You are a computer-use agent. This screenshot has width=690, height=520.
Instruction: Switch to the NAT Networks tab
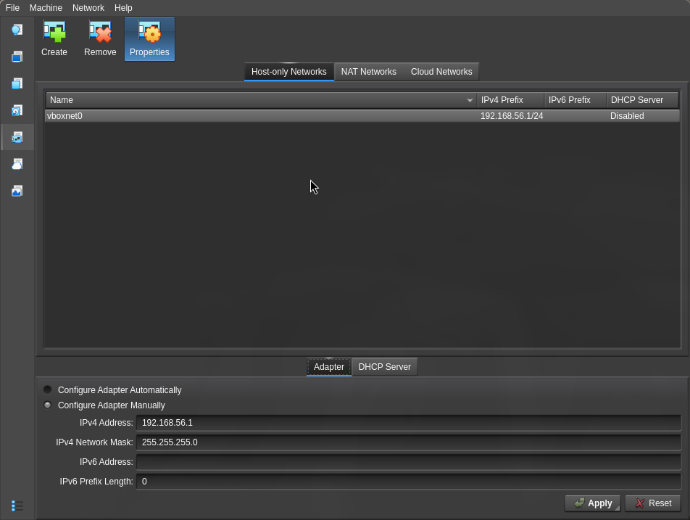click(x=369, y=72)
